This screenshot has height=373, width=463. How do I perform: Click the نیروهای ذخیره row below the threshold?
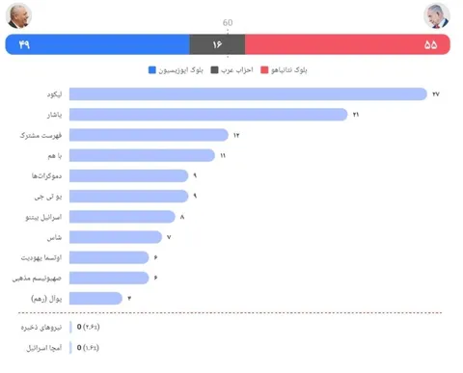[61, 327]
